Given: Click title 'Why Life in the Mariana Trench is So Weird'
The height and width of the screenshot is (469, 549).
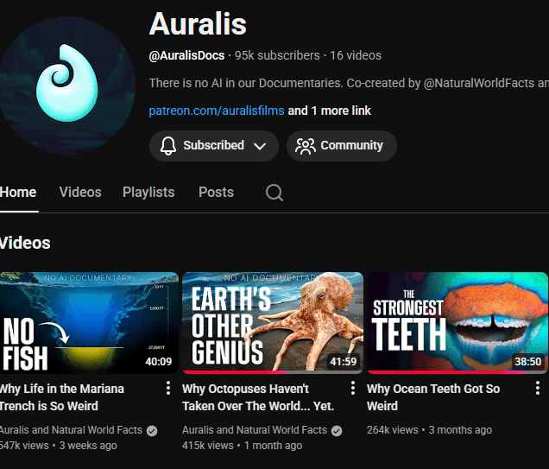Looking at the screenshot, I should [x=62, y=397].
